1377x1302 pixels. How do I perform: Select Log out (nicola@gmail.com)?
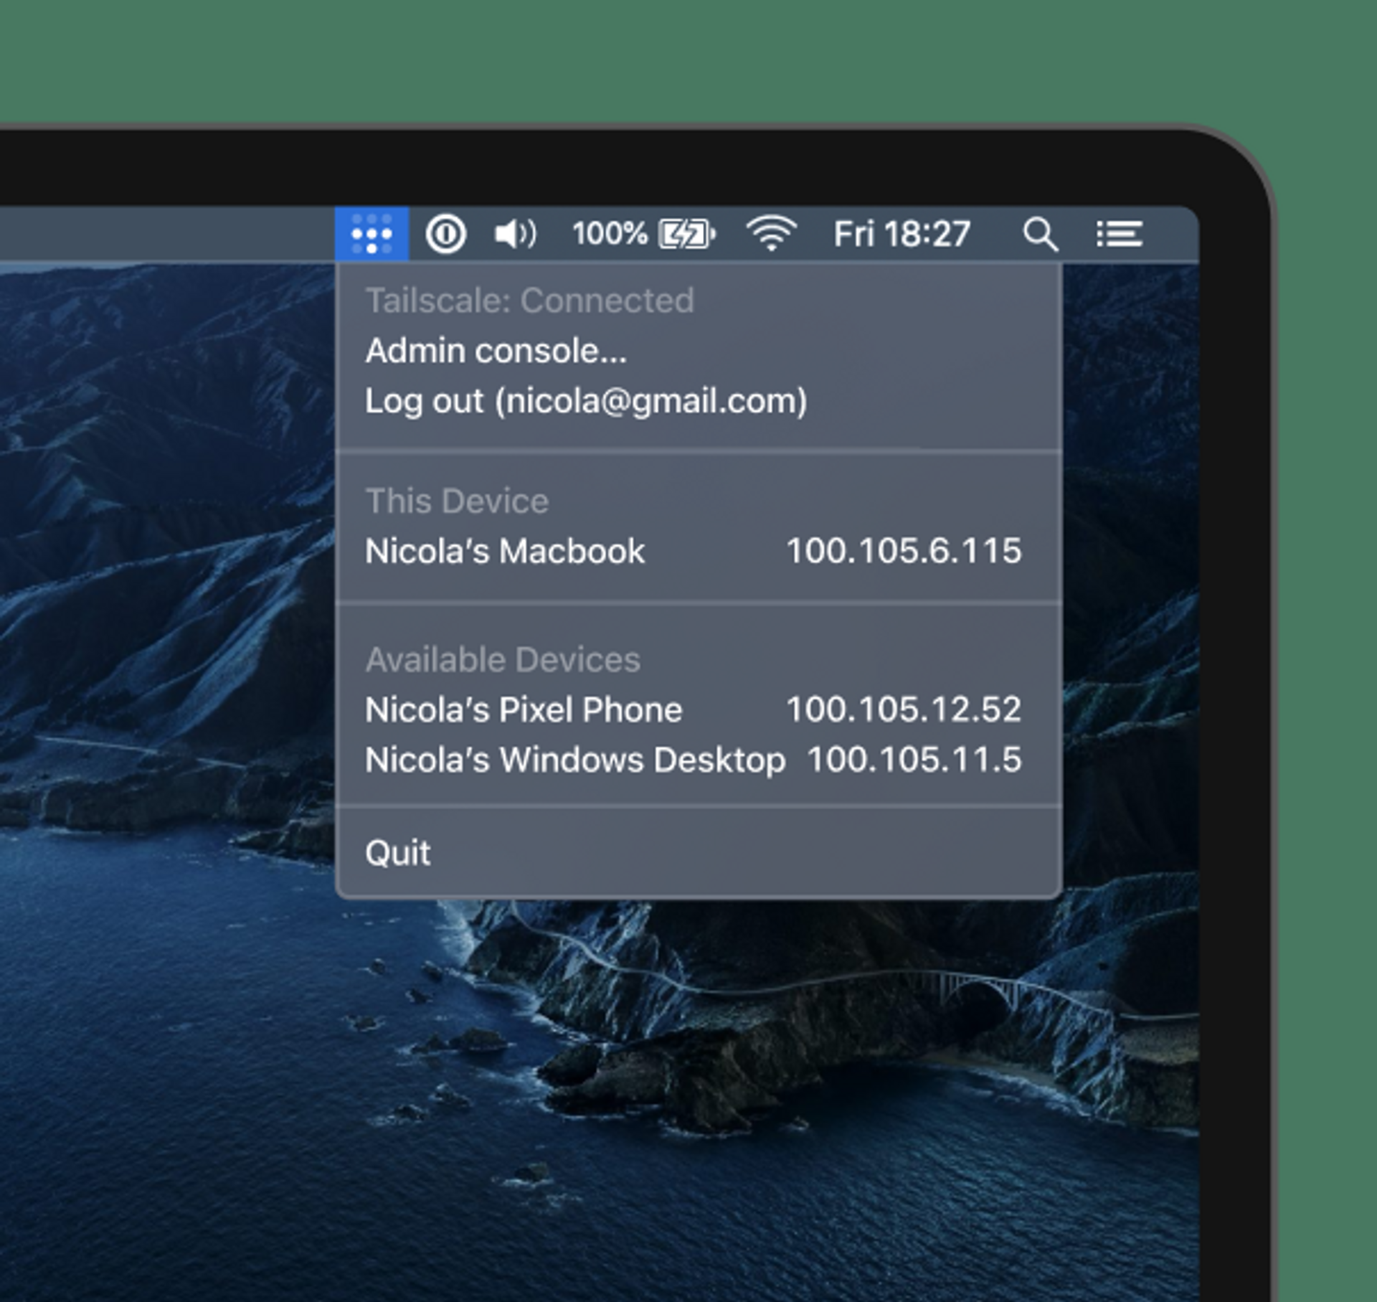(586, 400)
